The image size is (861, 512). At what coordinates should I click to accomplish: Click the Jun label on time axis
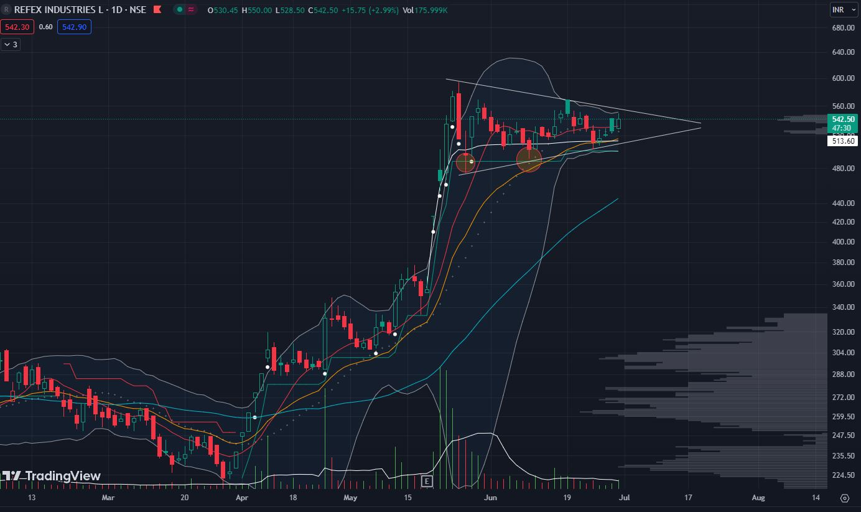click(491, 498)
